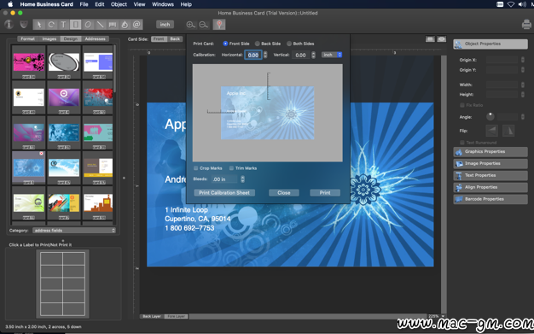Click the Angle rotation dial
Screen dimensions: 534x334
click(490, 117)
